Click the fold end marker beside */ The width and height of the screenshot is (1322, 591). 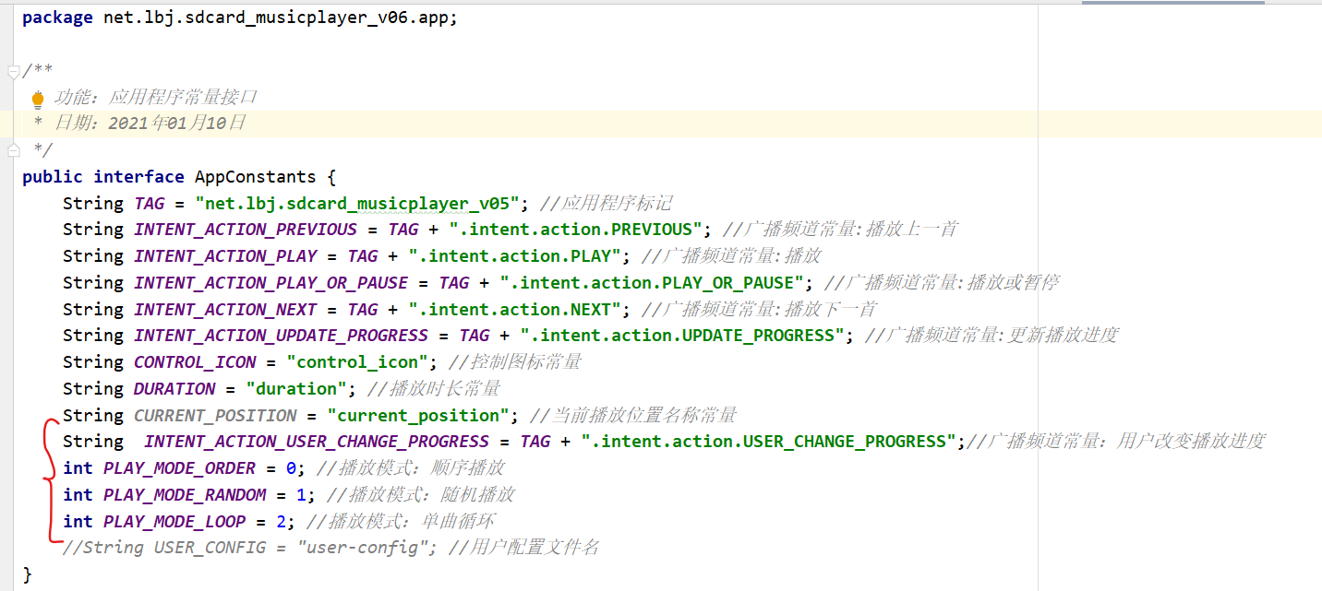click(x=13, y=149)
